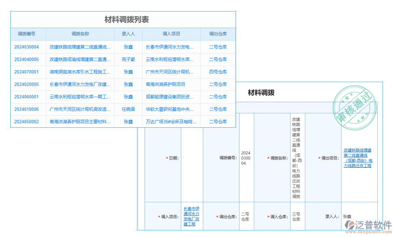This screenshot has width=396, height=238.
Task: Click the Fanpu Software logo icon
Action: (x=349, y=225)
